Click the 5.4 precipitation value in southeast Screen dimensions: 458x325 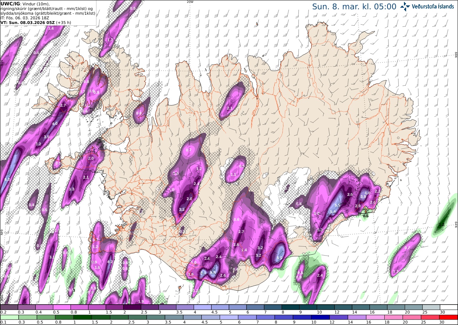[x=333, y=212]
